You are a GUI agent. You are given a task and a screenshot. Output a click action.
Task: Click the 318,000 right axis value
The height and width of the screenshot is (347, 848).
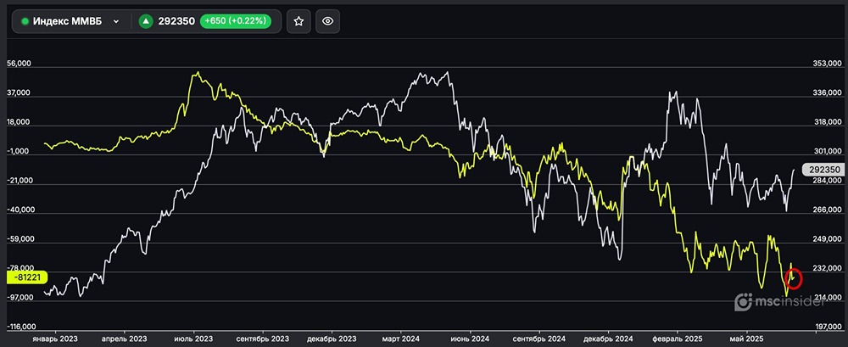828,123
